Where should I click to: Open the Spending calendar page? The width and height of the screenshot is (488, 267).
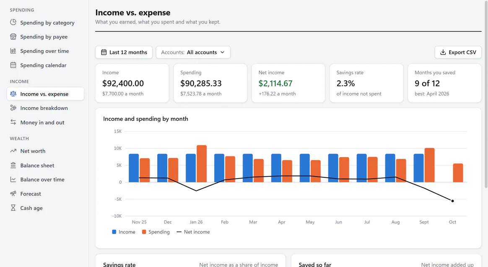[45, 65]
